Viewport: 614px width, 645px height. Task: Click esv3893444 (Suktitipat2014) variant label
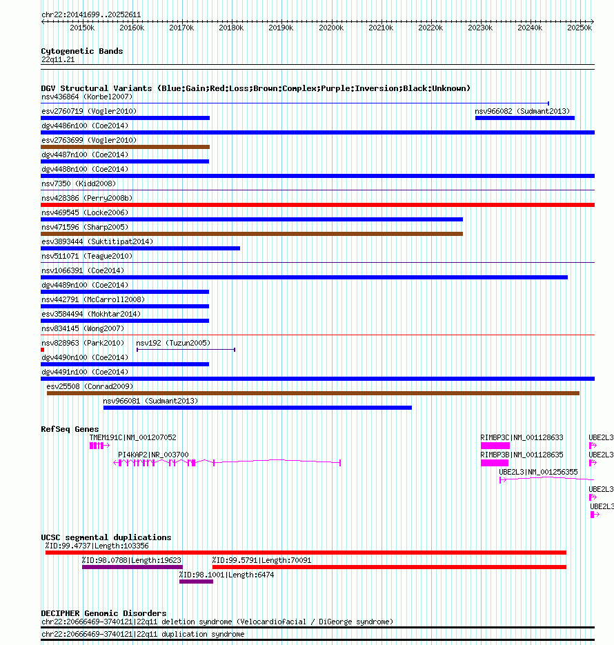97,241
